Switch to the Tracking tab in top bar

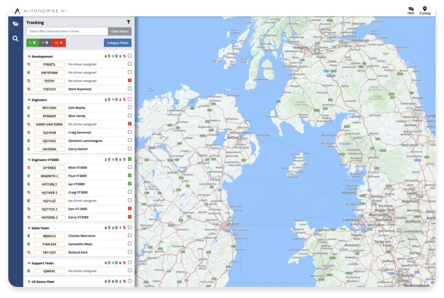click(425, 10)
